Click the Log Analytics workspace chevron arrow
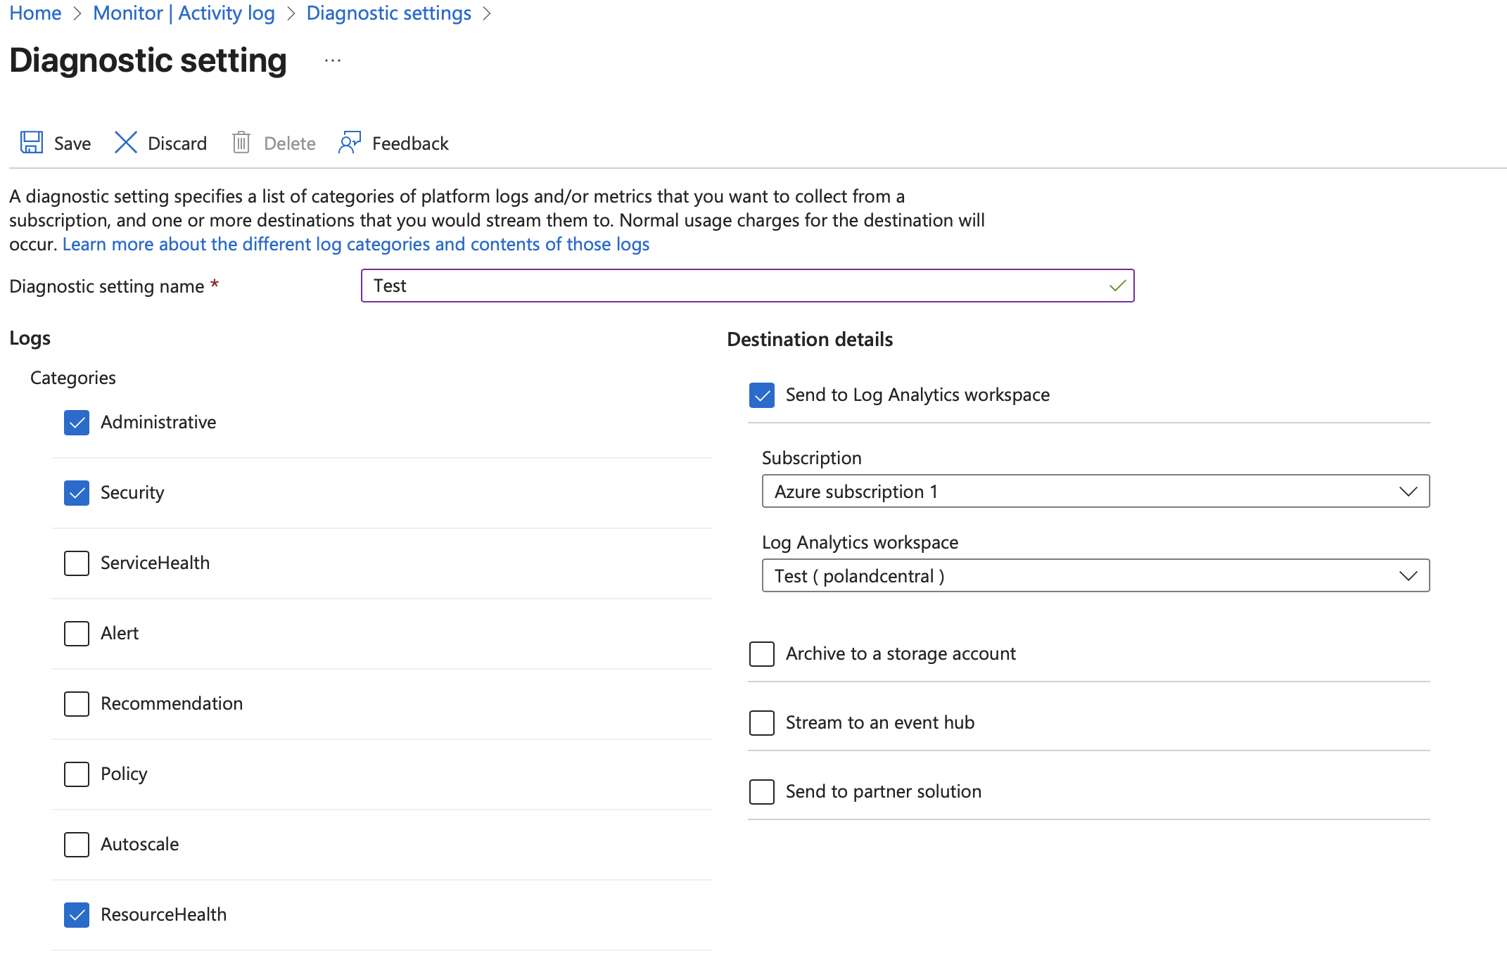Viewport: 1507px width, 965px height. [x=1408, y=576]
